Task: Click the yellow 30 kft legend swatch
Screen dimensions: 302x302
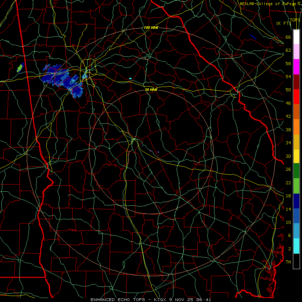Action: 296,156
